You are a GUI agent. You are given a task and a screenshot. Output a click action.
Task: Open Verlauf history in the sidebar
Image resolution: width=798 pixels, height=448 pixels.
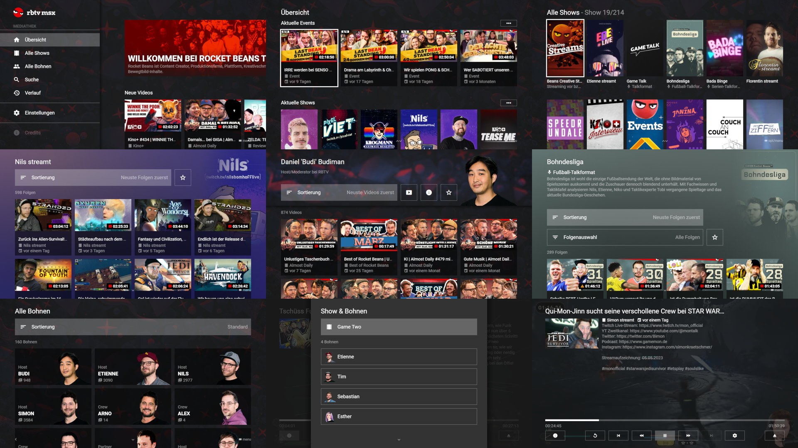50,93
